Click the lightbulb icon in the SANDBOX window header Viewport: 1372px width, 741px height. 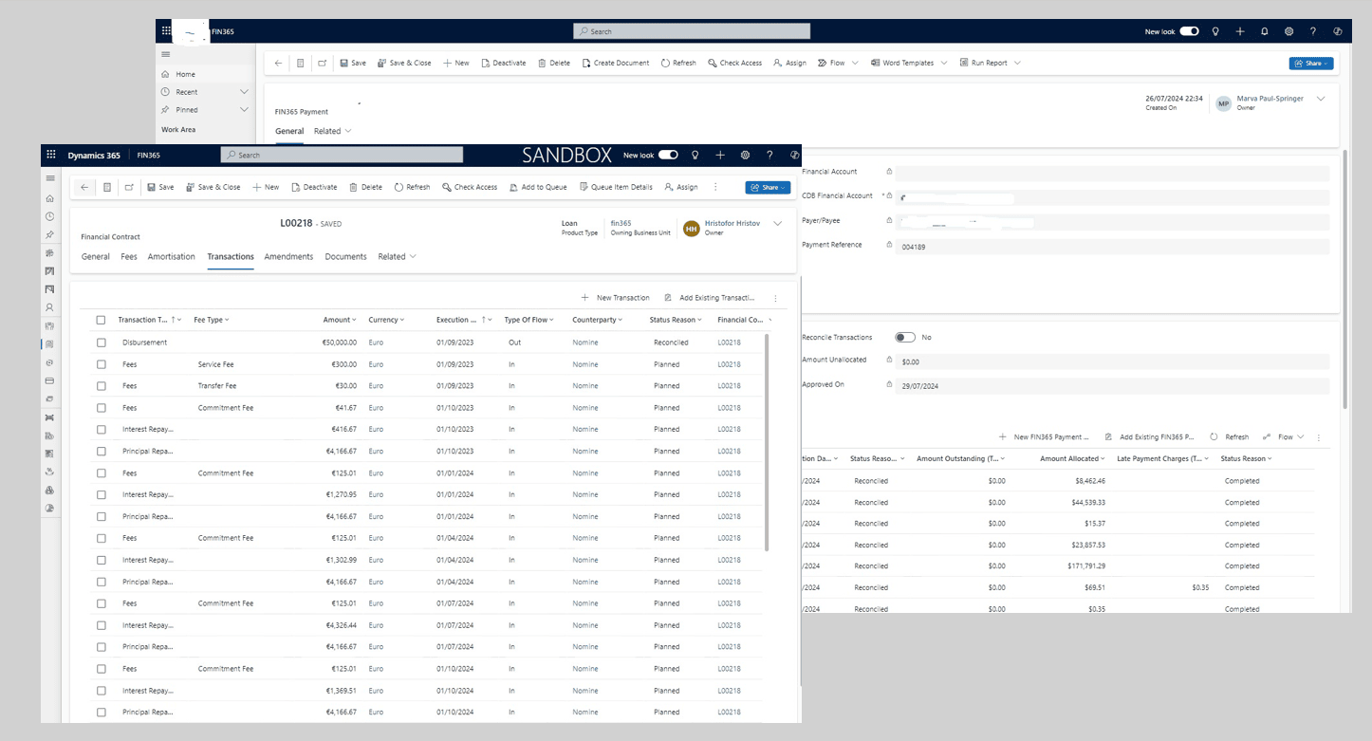pyautogui.click(x=695, y=155)
